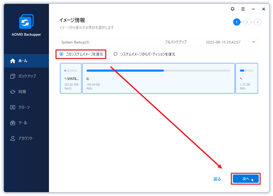
Task: Click step 3 indicator circle
Action: pyautogui.click(x=257, y=22)
